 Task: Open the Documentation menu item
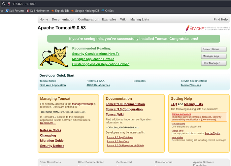(63, 19)
